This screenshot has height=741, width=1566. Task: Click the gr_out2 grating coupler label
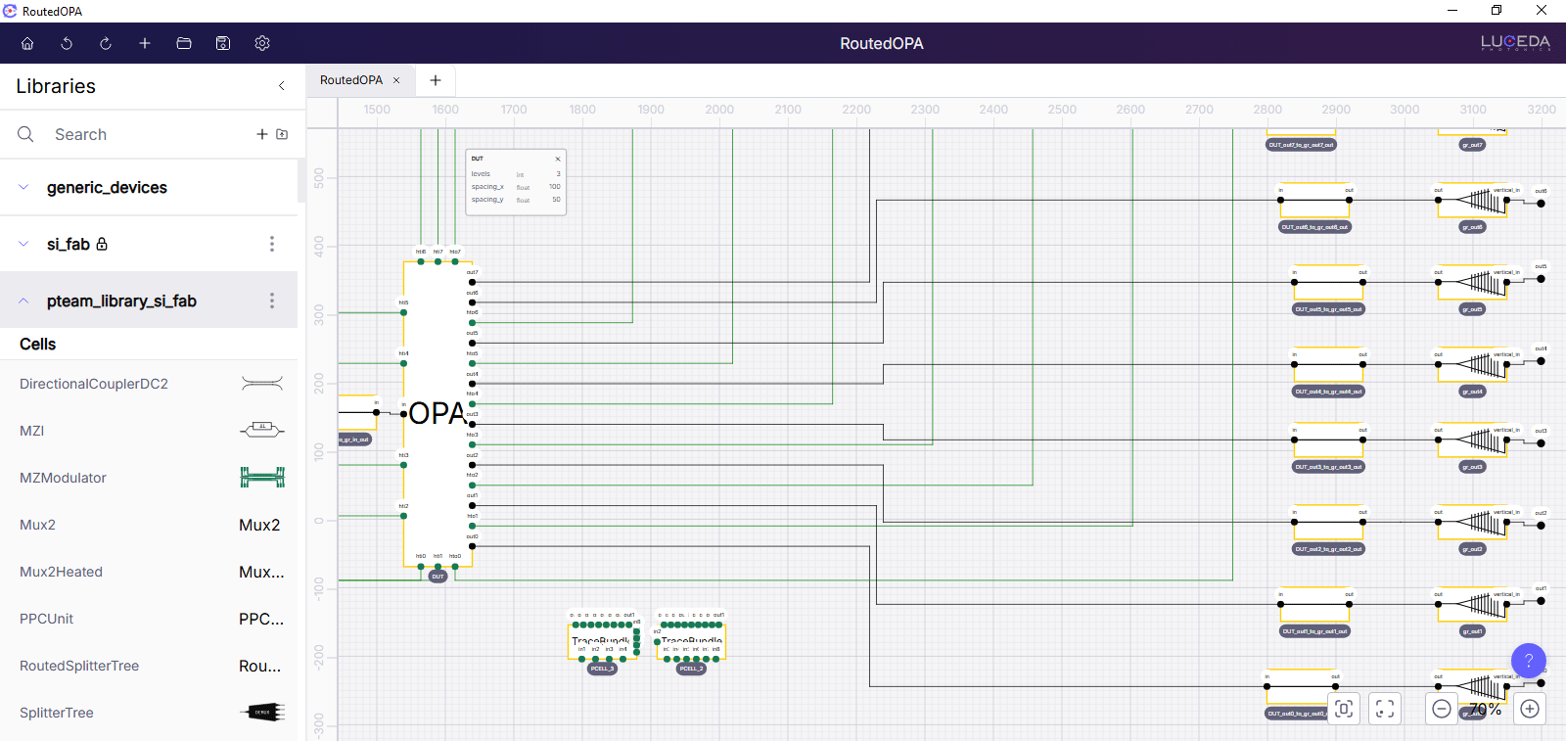tap(1472, 549)
